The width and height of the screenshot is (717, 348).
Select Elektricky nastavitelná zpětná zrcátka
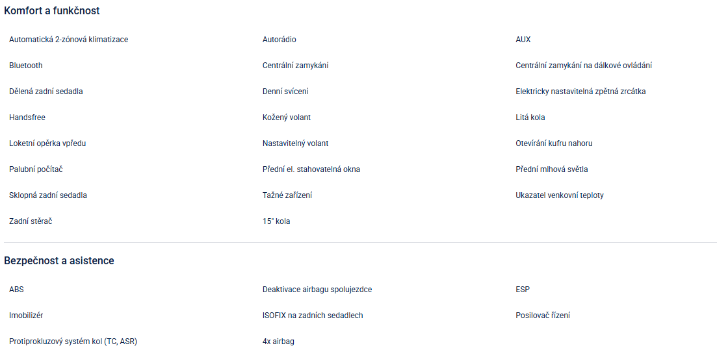(x=580, y=92)
